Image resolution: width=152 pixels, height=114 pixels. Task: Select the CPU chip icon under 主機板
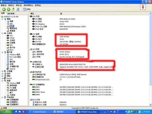point(8,36)
